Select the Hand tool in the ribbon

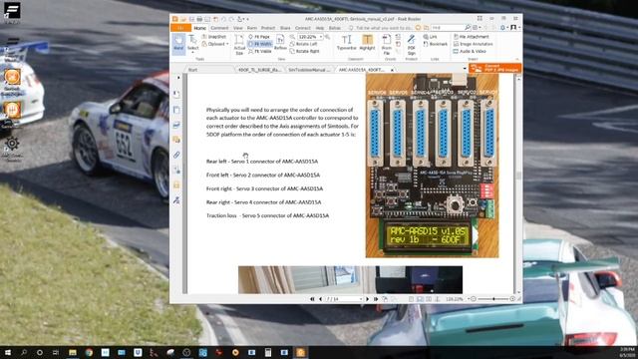[x=178, y=43]
